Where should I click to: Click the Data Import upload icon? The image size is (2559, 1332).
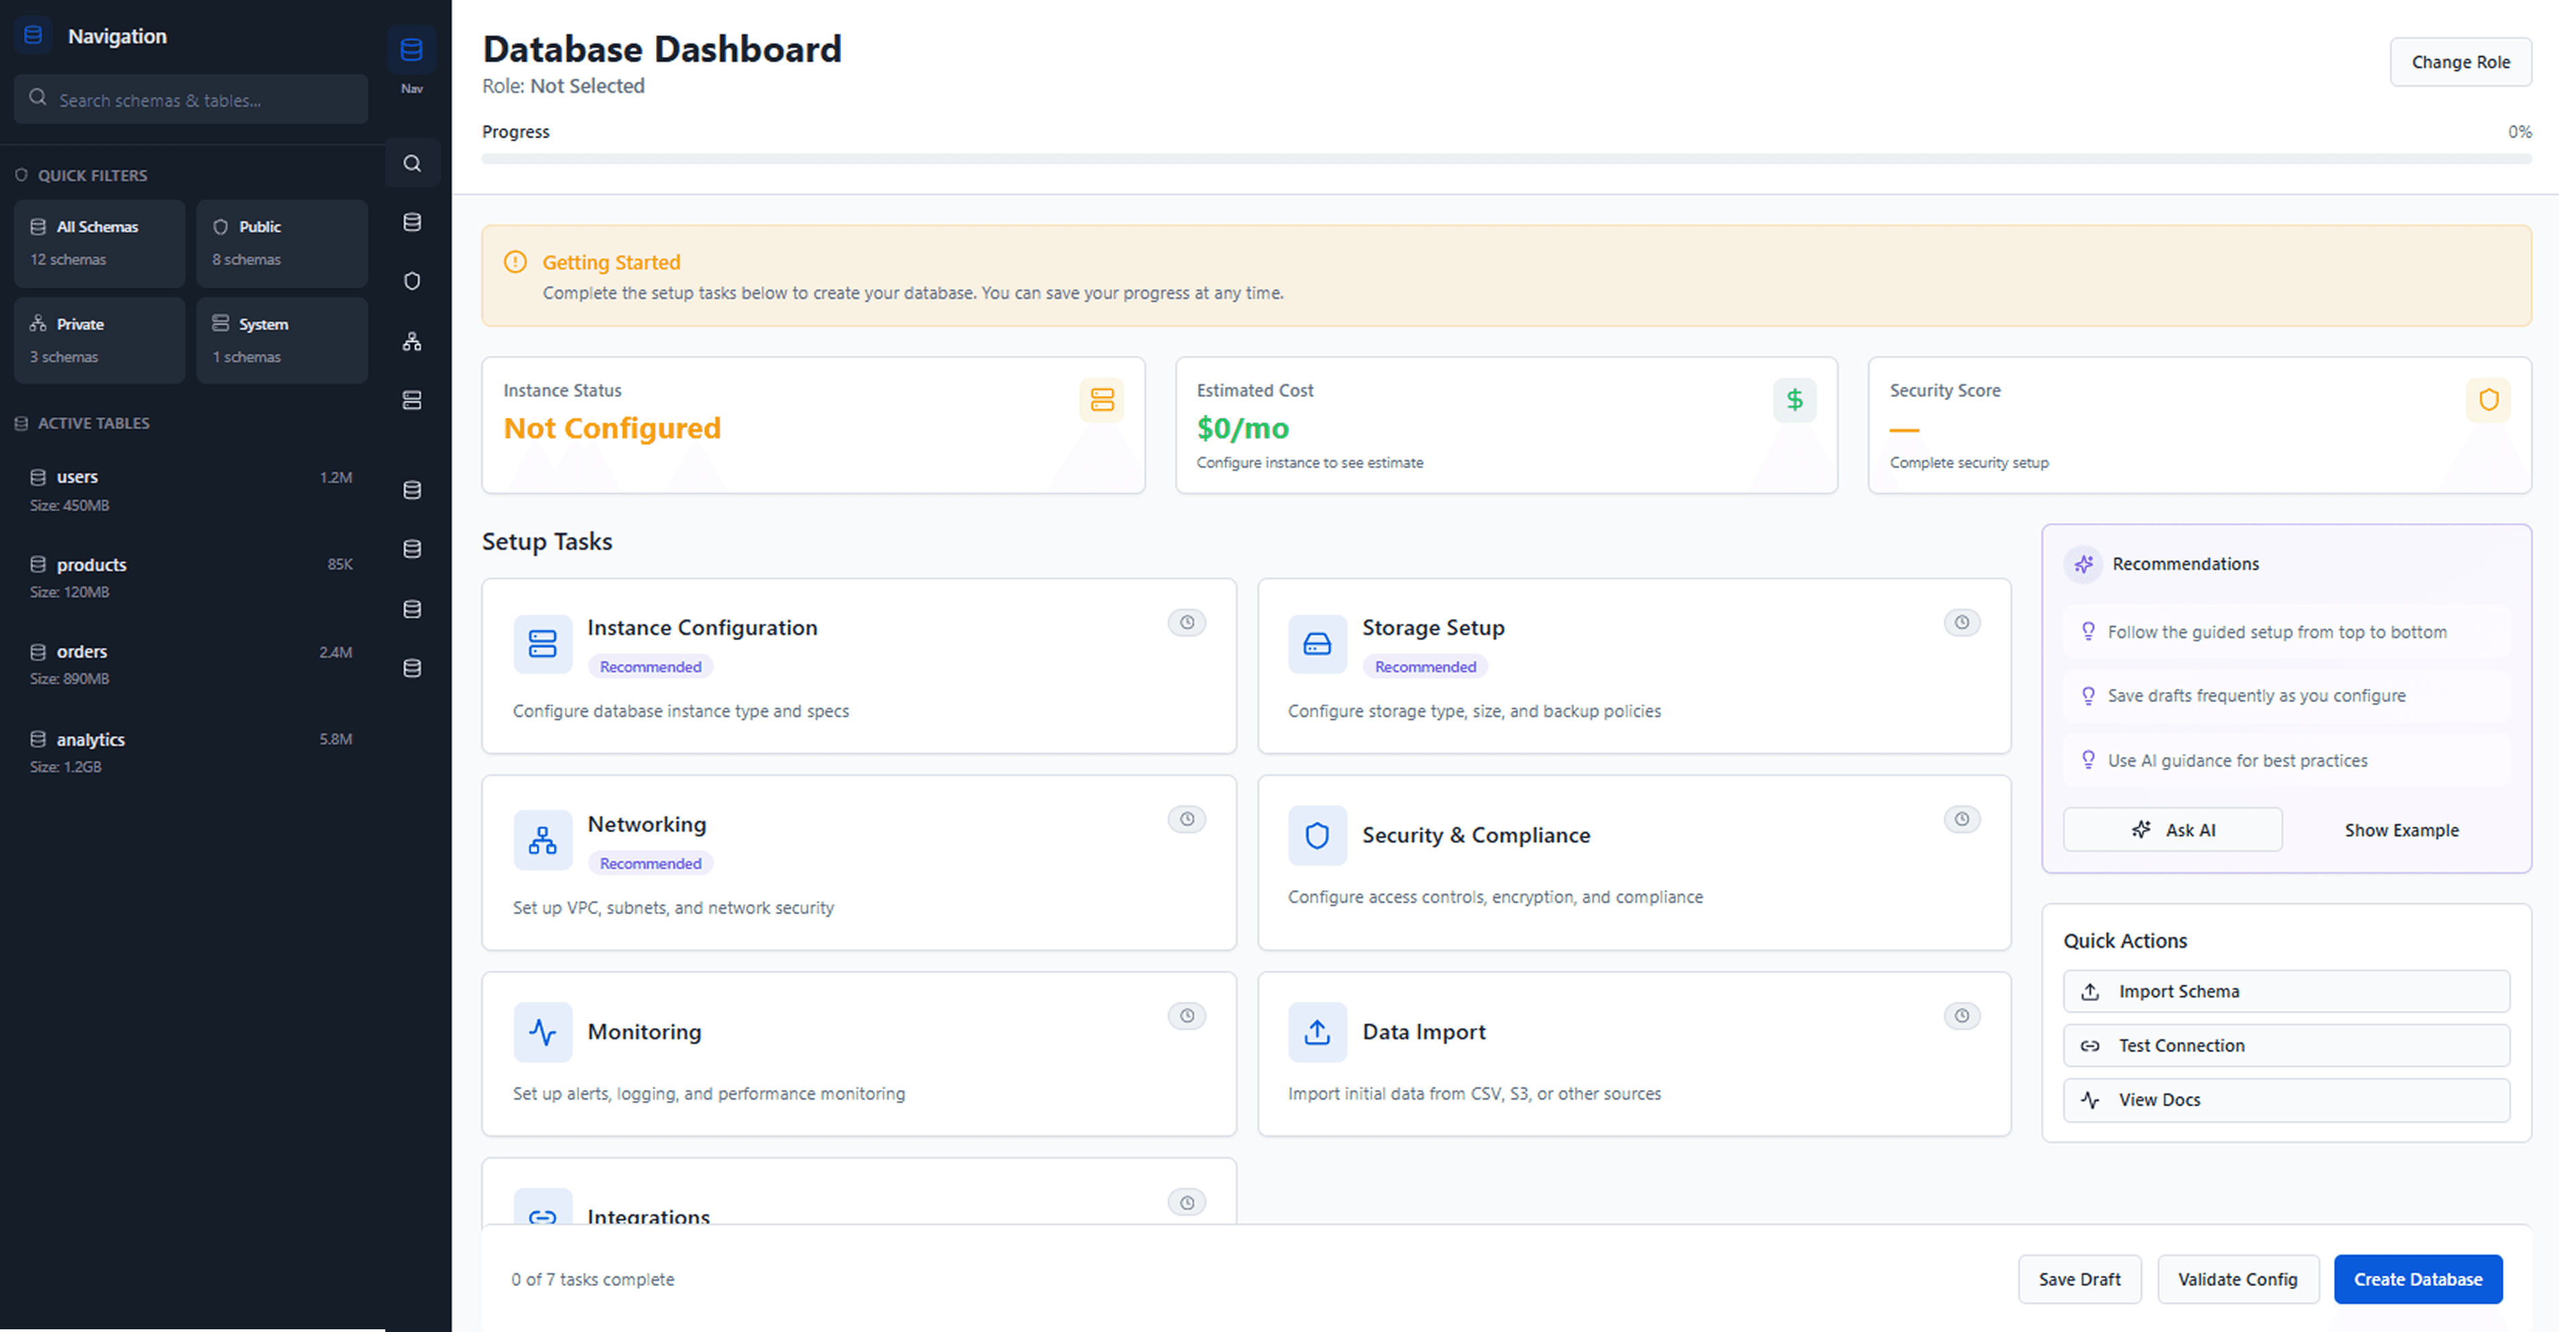(x=1316, y=1032)
